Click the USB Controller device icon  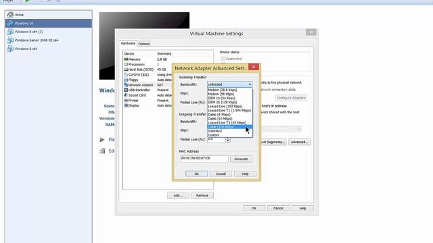click(126, 90)
